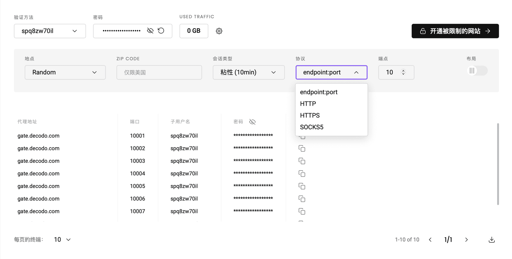Screen dimensions: 512x259
Task: Open the 验证方法 dropdown showing spq8zw70il
Action: click(x=50, y=31)
